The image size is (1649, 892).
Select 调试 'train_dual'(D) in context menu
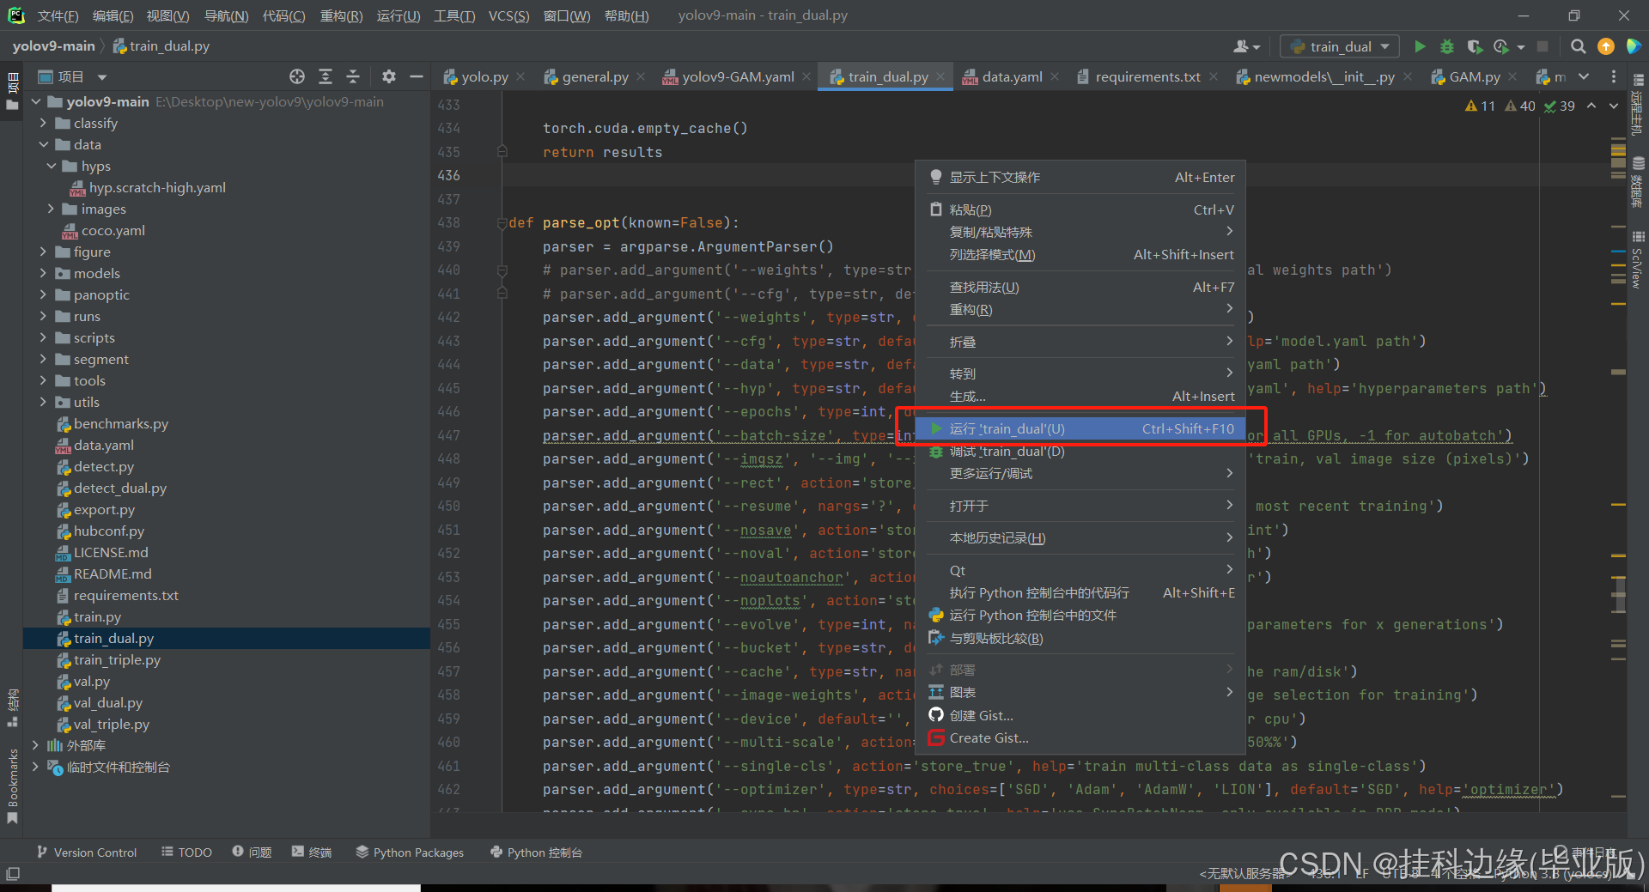coord(1080,452)
